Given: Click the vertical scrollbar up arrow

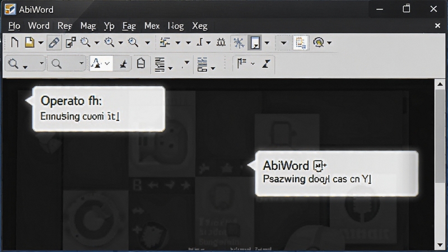Looking at the screenshot, I should (x=440, y=84).
